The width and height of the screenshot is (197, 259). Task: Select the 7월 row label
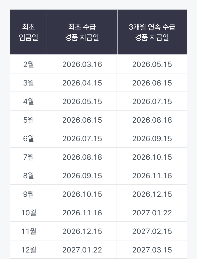point(28,157)
